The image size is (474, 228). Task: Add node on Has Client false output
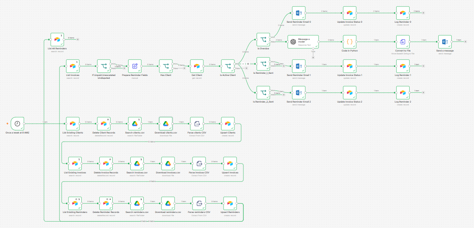(184, 68)
